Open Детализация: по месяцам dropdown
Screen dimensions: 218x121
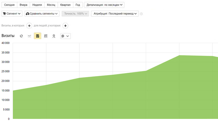pos(104,5)
